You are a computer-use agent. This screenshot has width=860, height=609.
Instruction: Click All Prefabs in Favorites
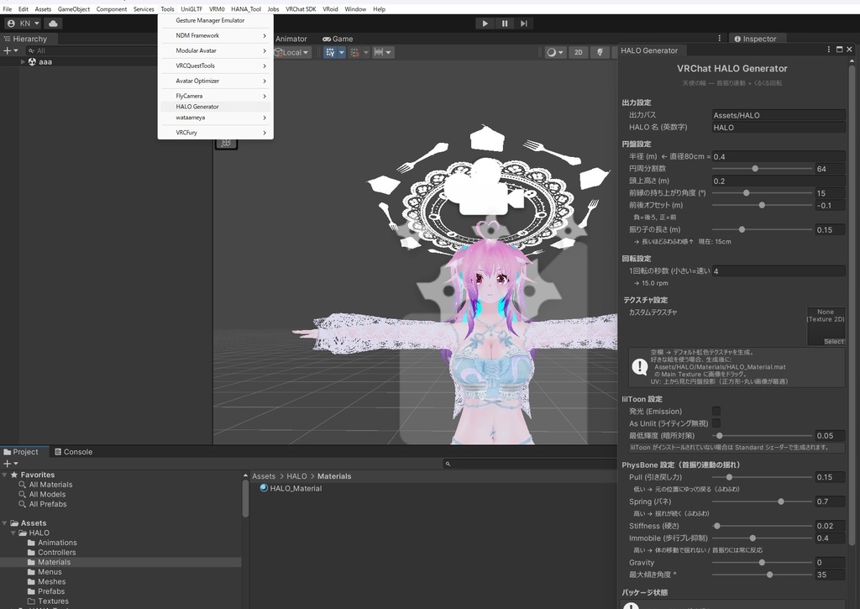click(x=46, y=504)
